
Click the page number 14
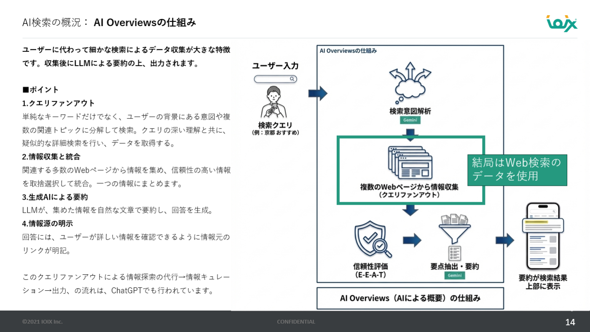[570, 322]
